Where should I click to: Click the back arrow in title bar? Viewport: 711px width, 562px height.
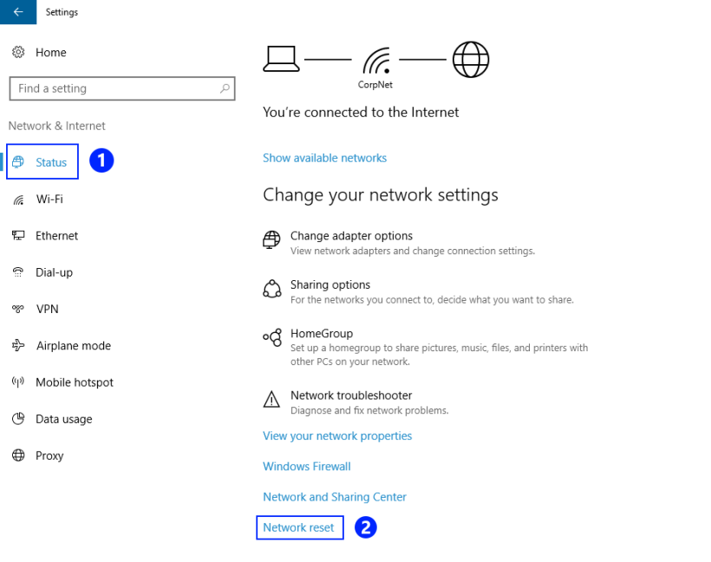pyautogui.click(x=18, y=12)
